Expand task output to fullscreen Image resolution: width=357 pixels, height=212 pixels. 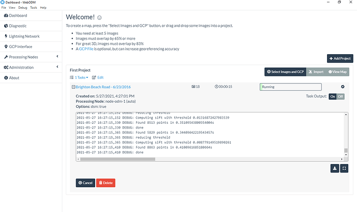click(344, 169)
